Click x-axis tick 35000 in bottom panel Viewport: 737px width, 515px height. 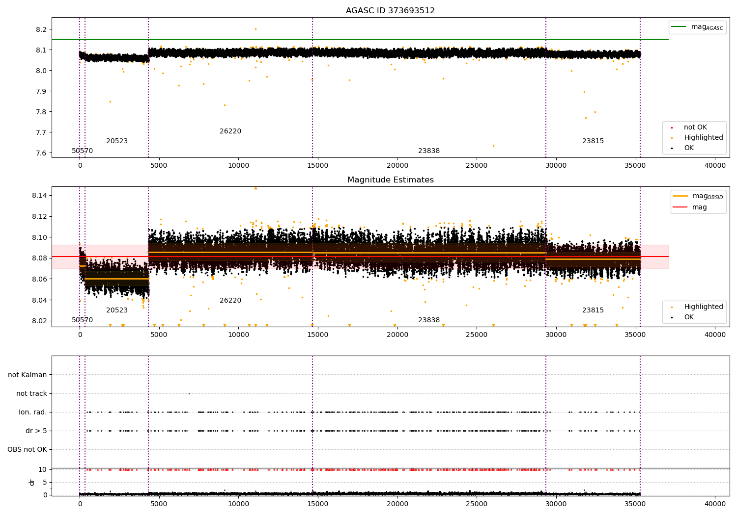pos(636,504)
